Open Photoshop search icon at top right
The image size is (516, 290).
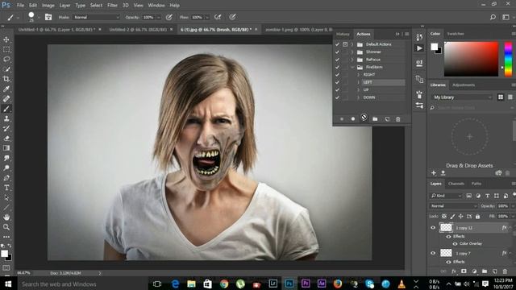click(x=493, y=17)
